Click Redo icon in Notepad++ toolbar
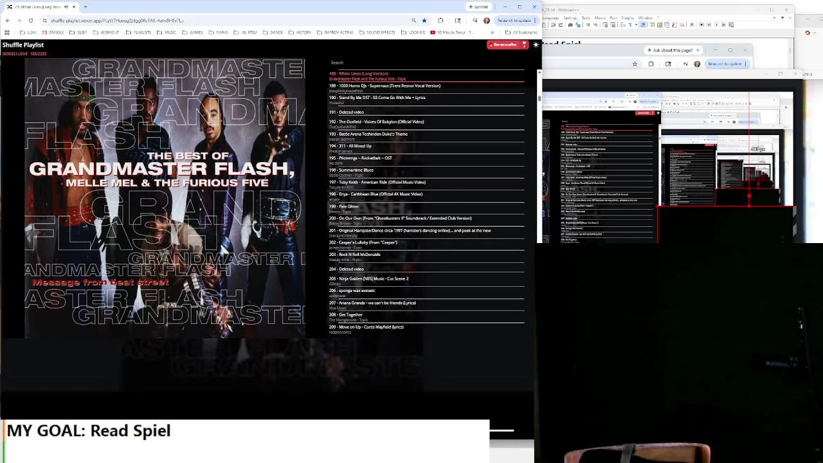The width and height of the screenshot is (823, 463). click(561, 24)
